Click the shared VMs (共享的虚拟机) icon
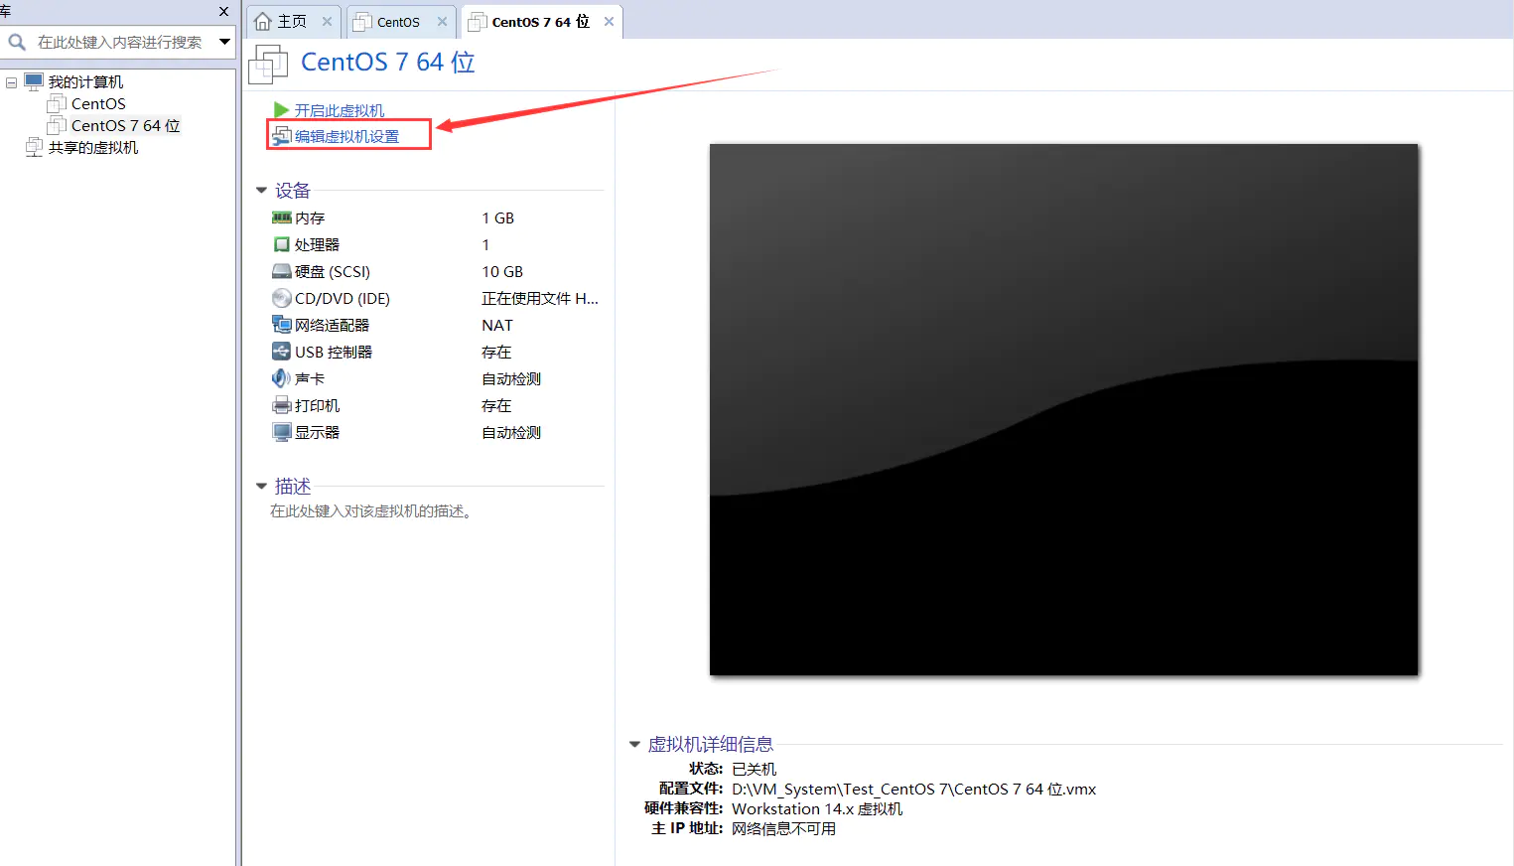 click(34, 147)
